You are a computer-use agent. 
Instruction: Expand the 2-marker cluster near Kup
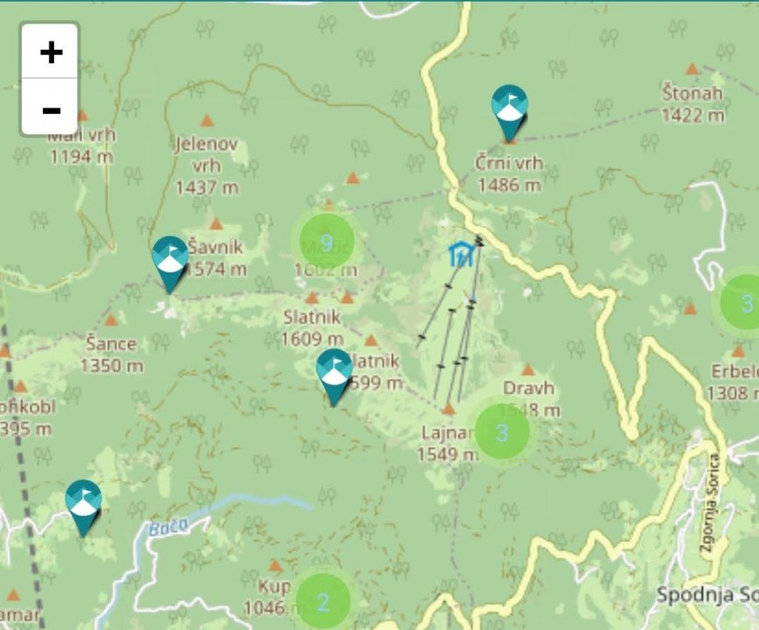click(323, 601)
